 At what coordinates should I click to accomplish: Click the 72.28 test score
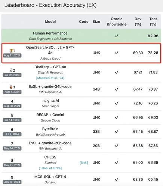pos(153,53)
